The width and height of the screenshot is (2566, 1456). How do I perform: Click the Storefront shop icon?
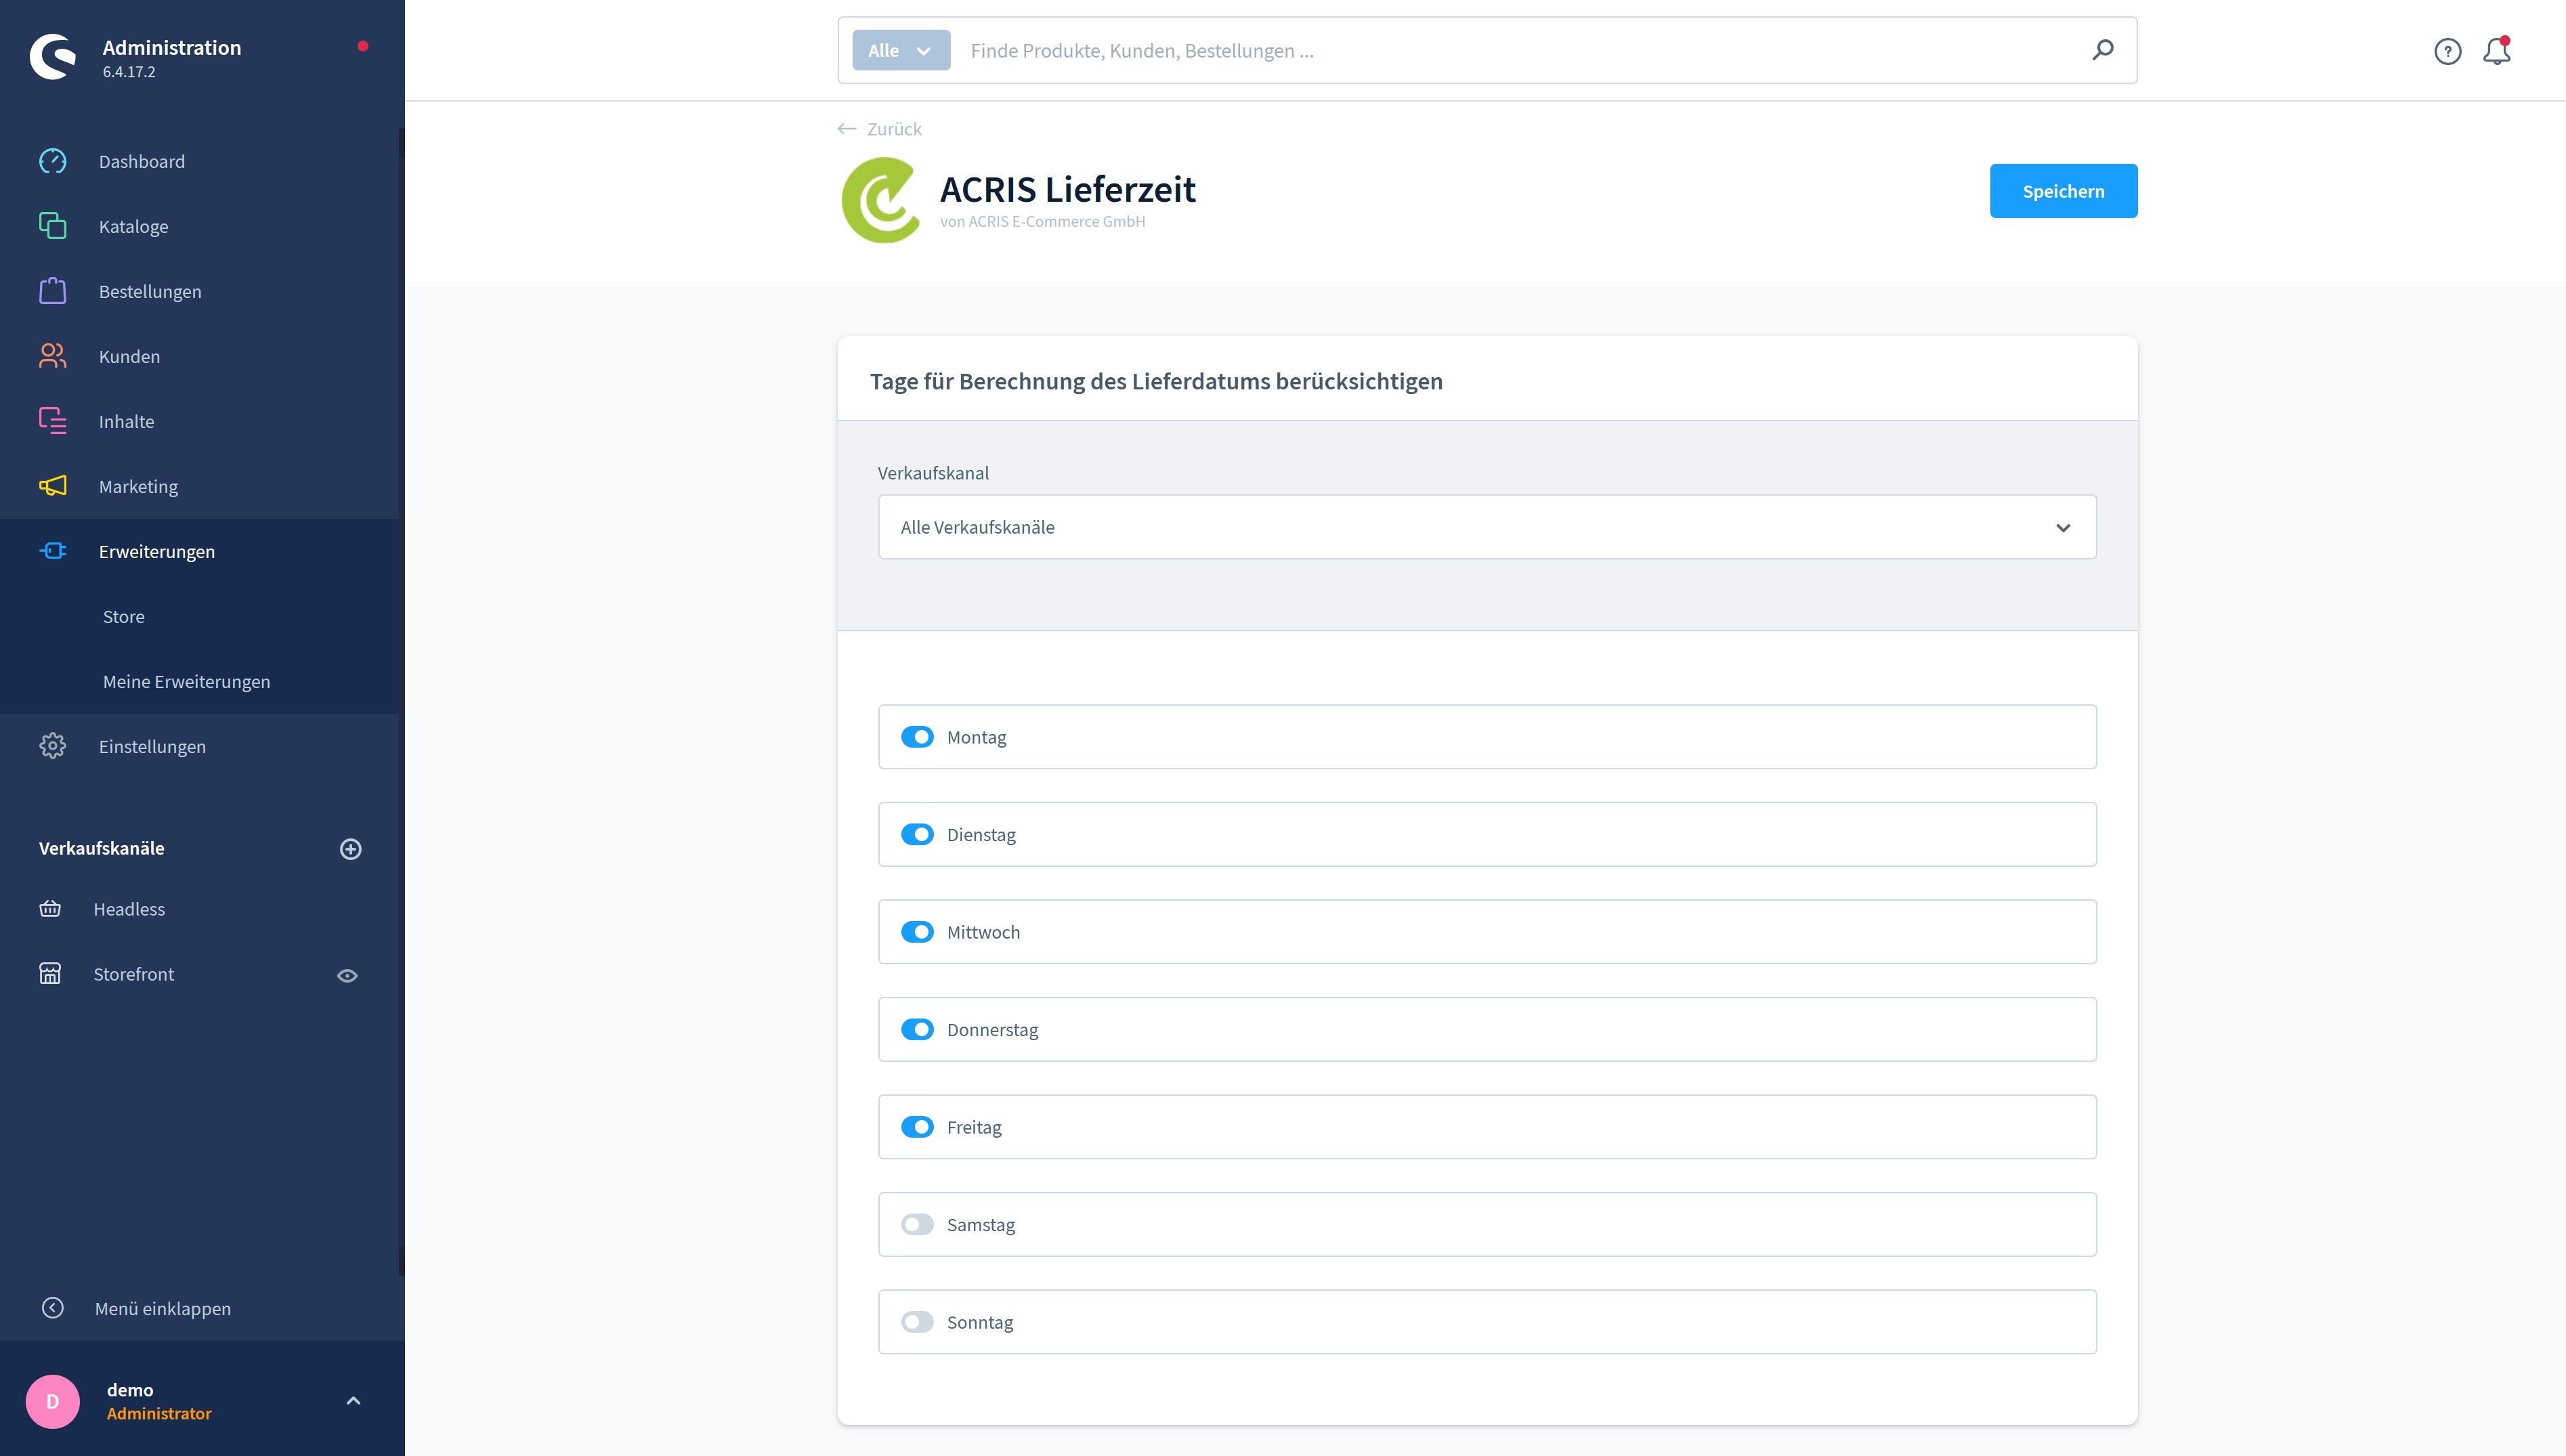[x=50, y=974]
